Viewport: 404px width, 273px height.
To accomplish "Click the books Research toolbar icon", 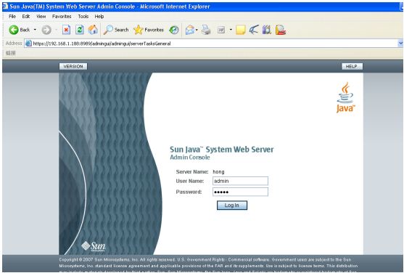I will point(267,30).
